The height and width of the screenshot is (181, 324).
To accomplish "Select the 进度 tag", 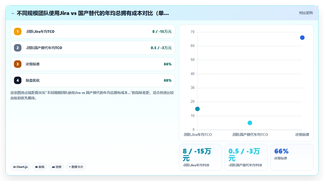I will click(x=56, y=167).
